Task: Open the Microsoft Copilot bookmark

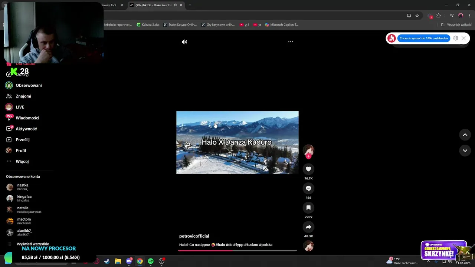Action: (x=281, y=25)
